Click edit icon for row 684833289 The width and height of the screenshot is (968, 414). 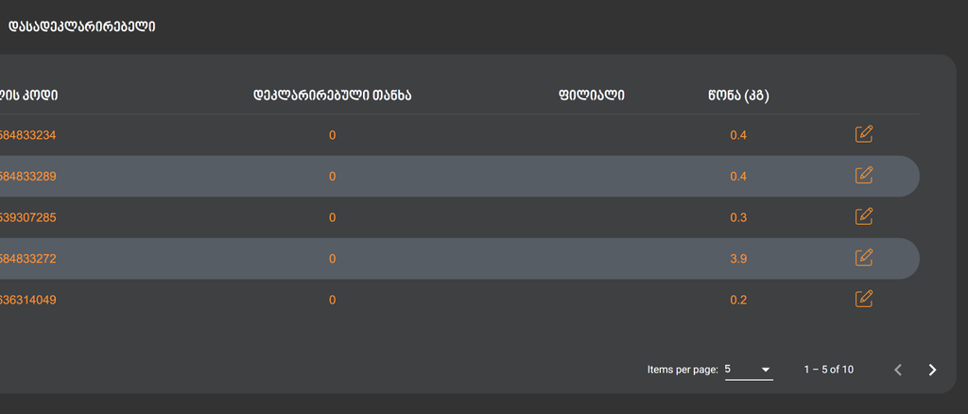click(x=863, y=176)
